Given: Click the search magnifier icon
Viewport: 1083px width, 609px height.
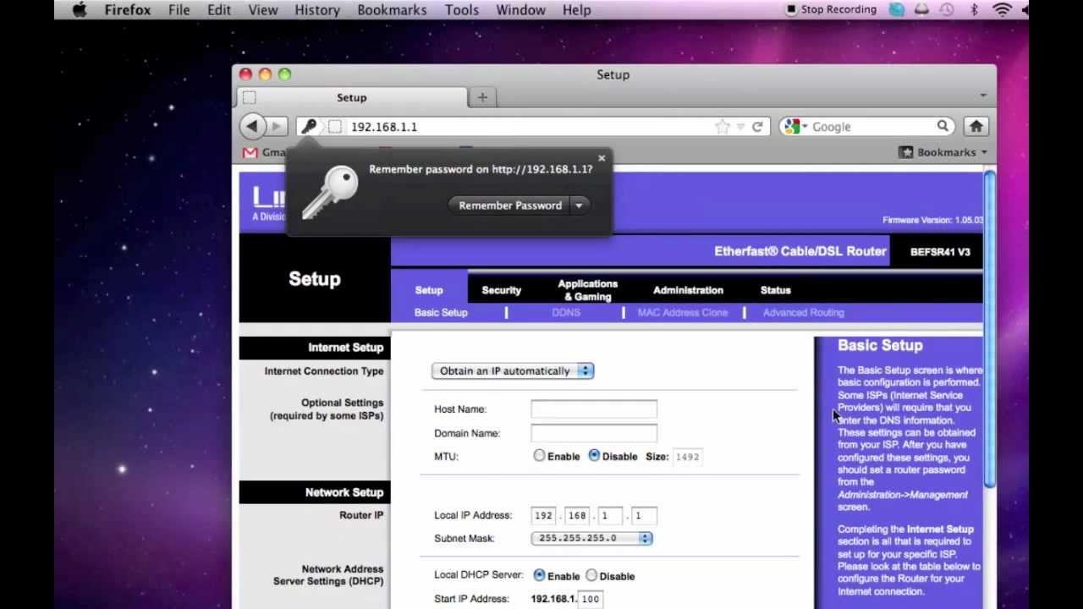Looking at the screenshot, I should 943,126.
